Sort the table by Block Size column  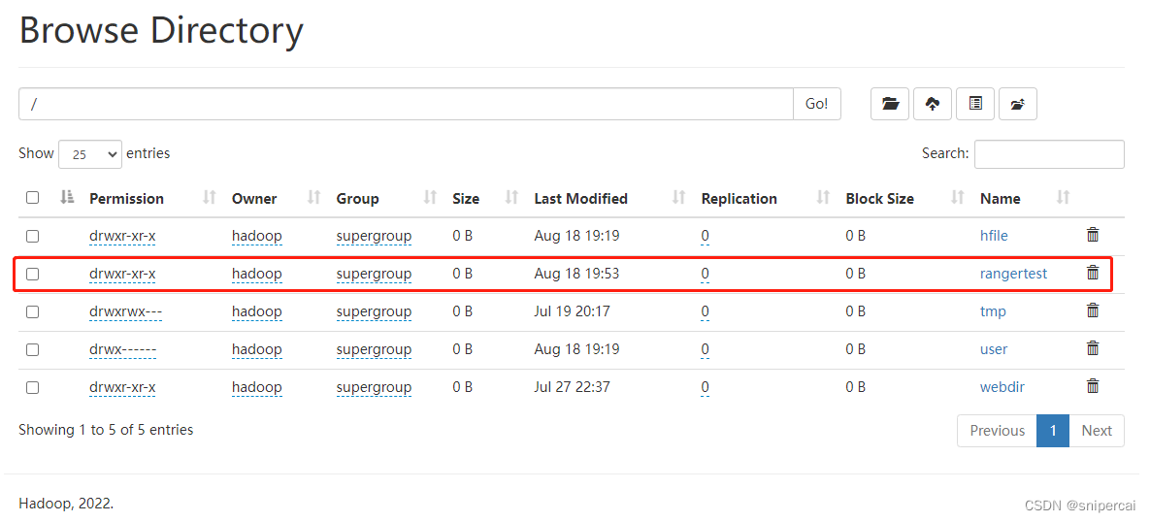coord(957,197)
